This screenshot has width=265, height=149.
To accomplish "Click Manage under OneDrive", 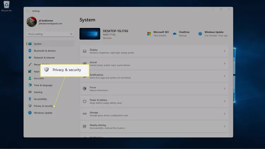I will [183, 36].
